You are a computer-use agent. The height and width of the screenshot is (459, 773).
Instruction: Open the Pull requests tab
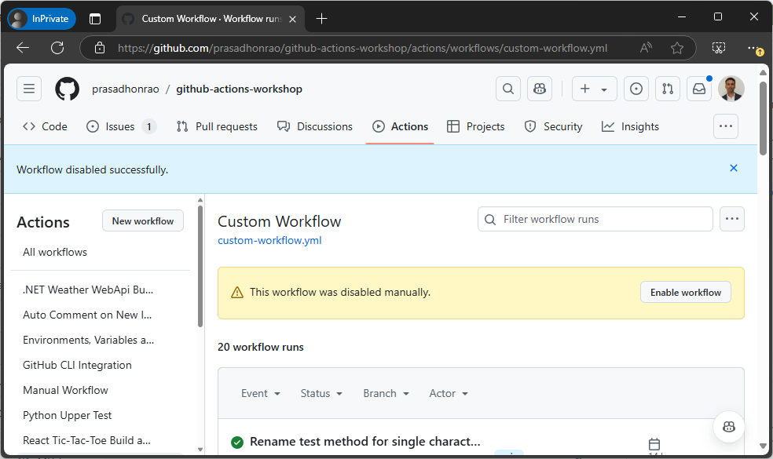[x=217, y=126]
